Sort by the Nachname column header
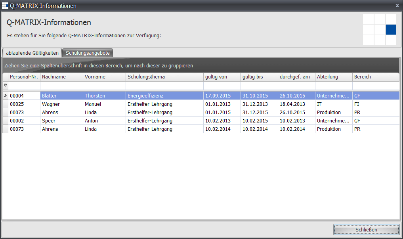403x239 pixels. coord(61,77)
